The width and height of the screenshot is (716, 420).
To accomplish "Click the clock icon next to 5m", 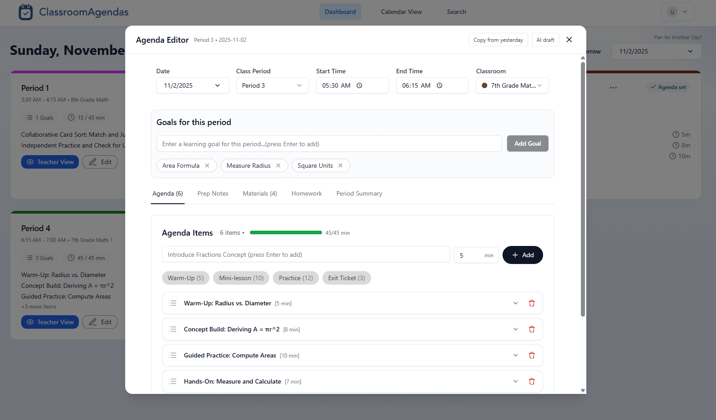I will [x=675, y=134].
